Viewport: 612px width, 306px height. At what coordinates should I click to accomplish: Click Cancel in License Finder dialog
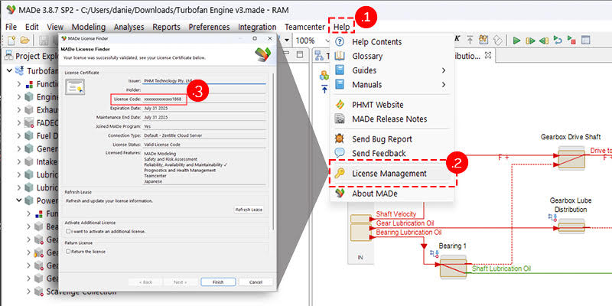click(256, 282)
